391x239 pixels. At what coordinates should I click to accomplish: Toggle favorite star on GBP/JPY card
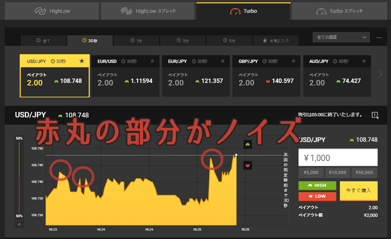coord(293,61)
